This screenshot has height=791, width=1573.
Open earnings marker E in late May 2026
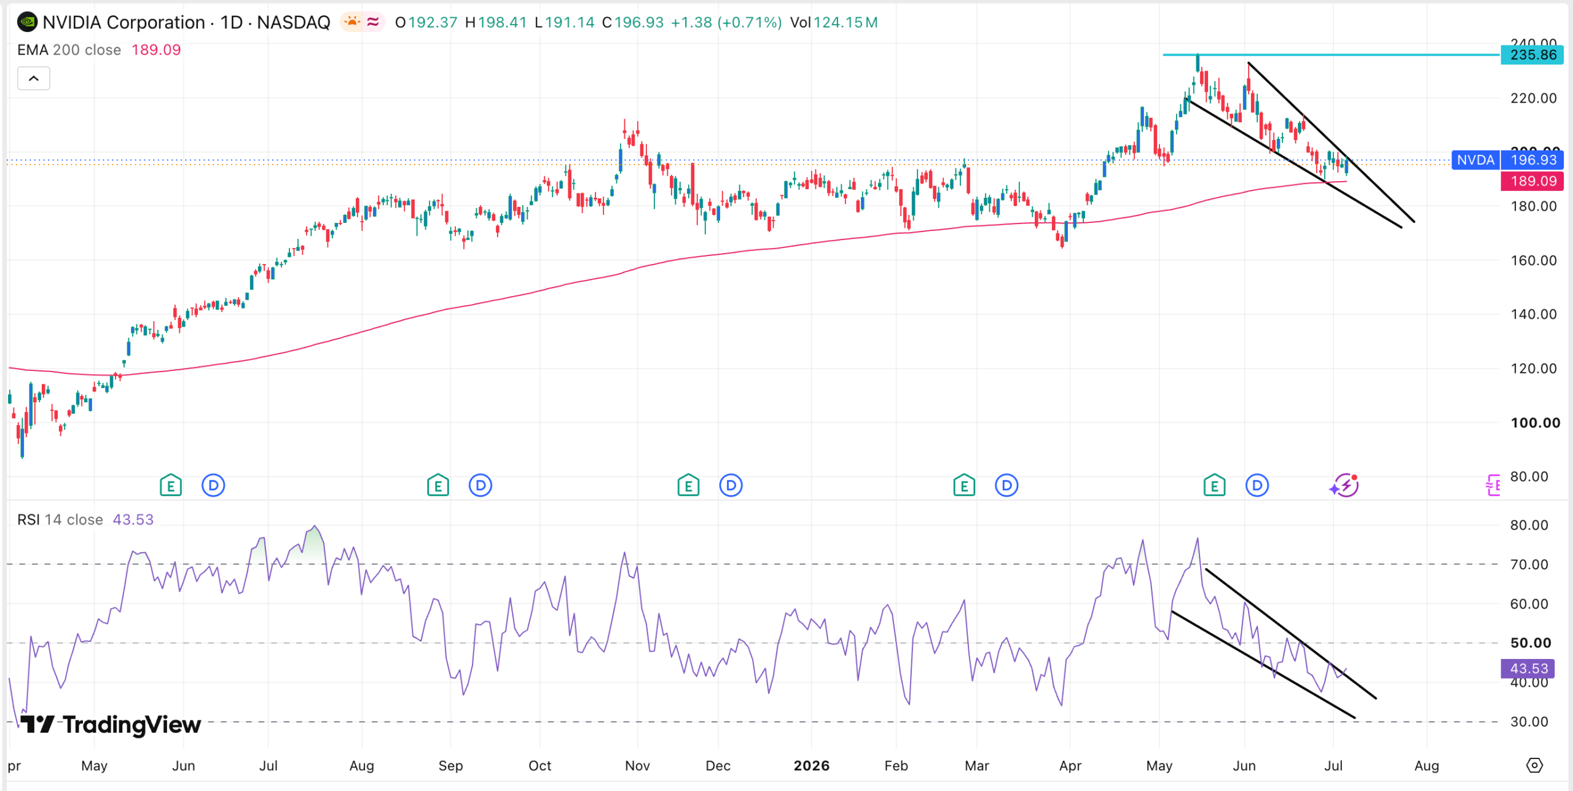pyautogui.click(x=1215, y=486)
